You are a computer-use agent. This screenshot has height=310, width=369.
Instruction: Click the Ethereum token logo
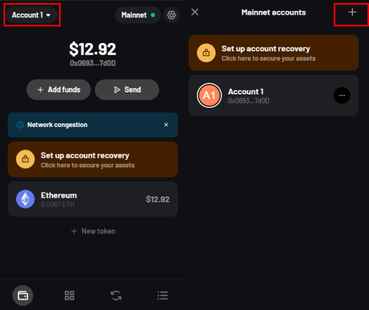tap(26, 199)
